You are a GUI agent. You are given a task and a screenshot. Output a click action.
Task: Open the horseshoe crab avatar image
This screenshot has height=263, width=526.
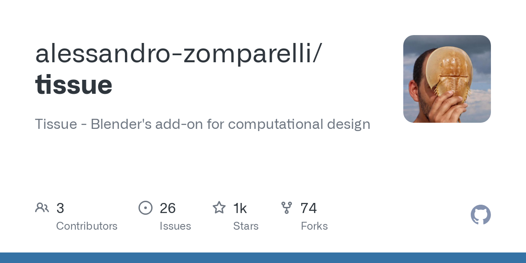tap(447, 79)
